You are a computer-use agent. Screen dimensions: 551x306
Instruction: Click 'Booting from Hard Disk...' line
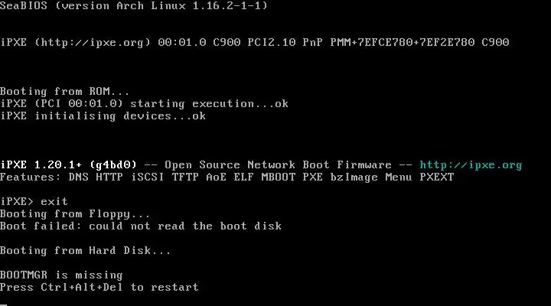[x=86, y=250]
